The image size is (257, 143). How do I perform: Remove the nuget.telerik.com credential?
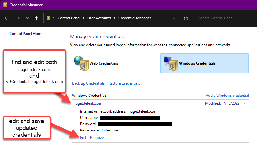97,138
